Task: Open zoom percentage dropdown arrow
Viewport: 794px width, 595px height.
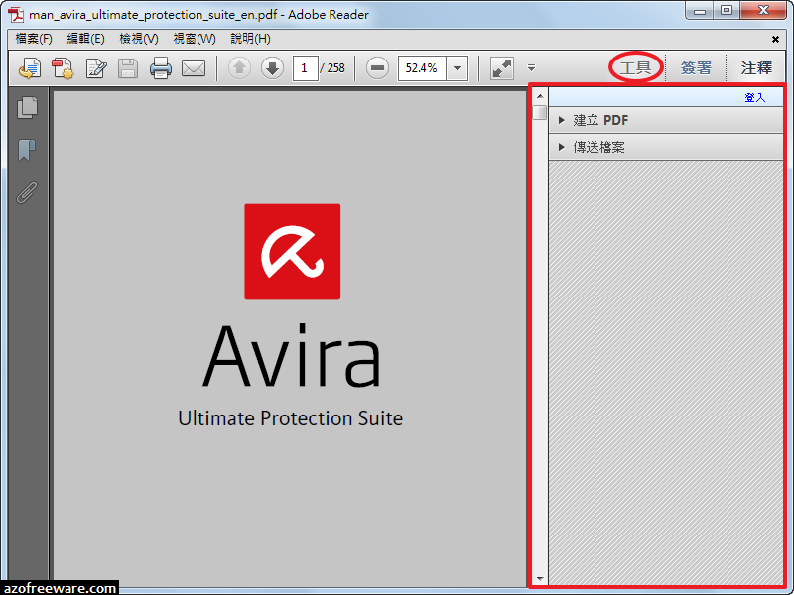Action: pyautogui.click(x=457, y=67)
